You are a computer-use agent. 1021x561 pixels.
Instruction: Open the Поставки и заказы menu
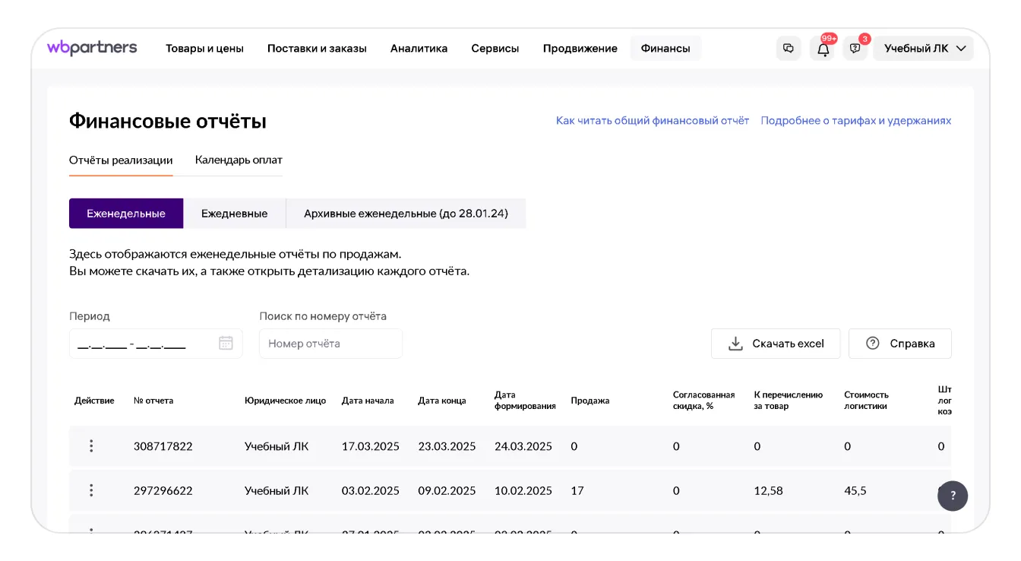(317, 49)
